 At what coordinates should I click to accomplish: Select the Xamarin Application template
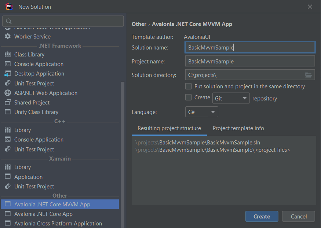[x=28, y=177]
